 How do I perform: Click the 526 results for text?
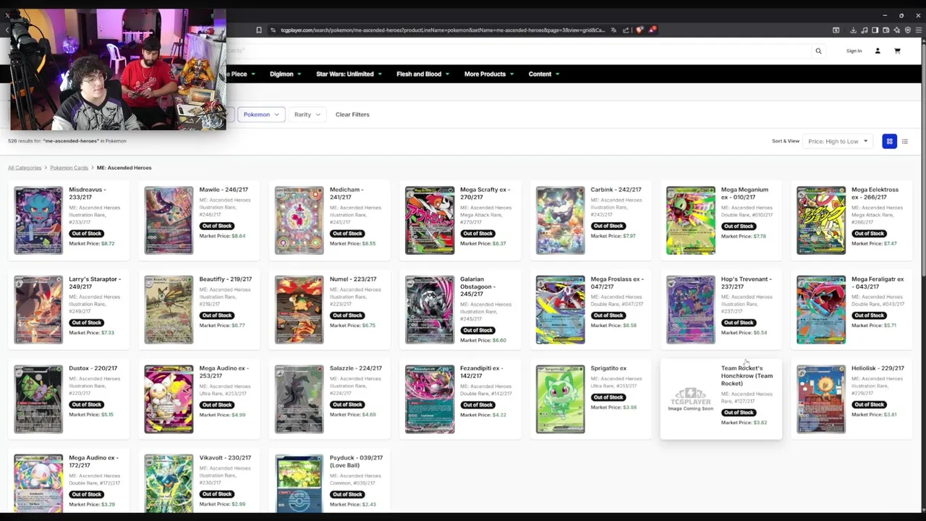pyautogui.click(x=67, y=141)
